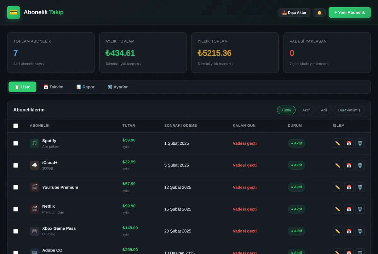This screenshot has width=378, height=254.
Task: Show only Aktif subscriptions
Action: 306,110
